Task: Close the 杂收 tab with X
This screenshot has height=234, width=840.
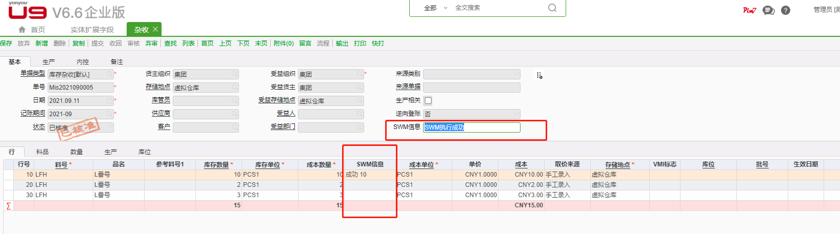Action: pyautogui.click(x=155, y=29)
